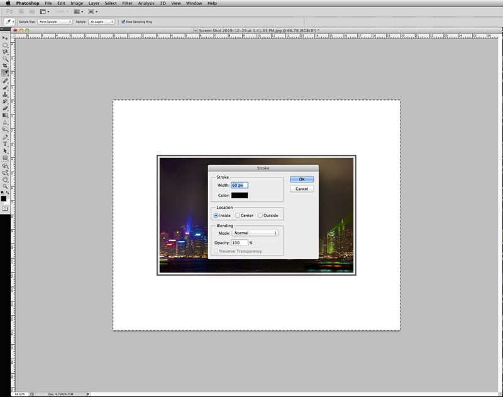Open the blending Mode dropdown
Image resolution: width=503 pixels, height=397 pixels.
tap(255, 233)
